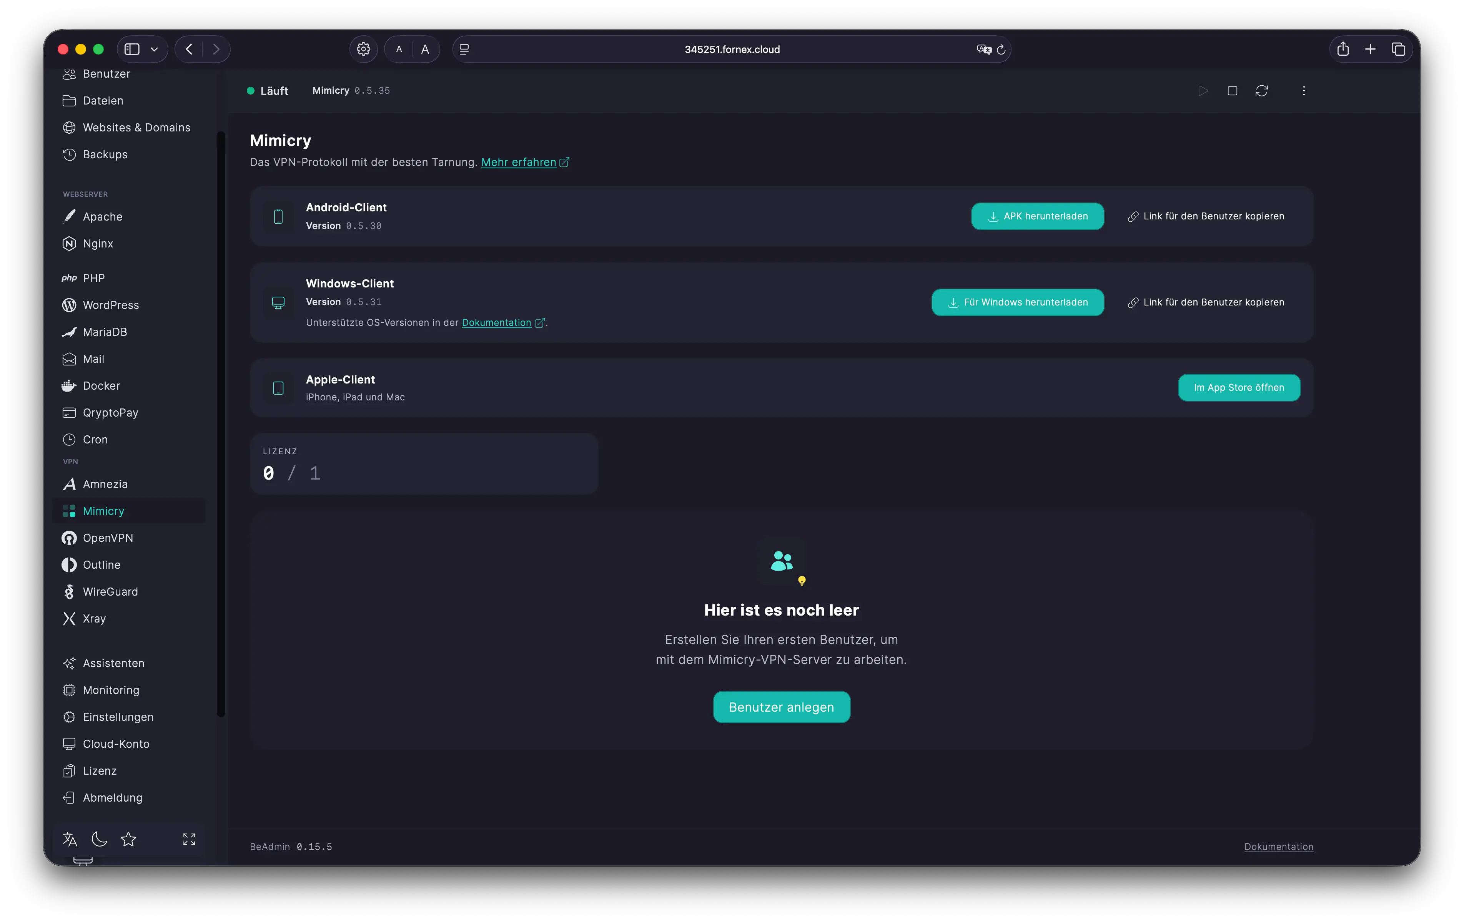
Task: Click the Lizenz usage counter card
Action: (424, 464)
